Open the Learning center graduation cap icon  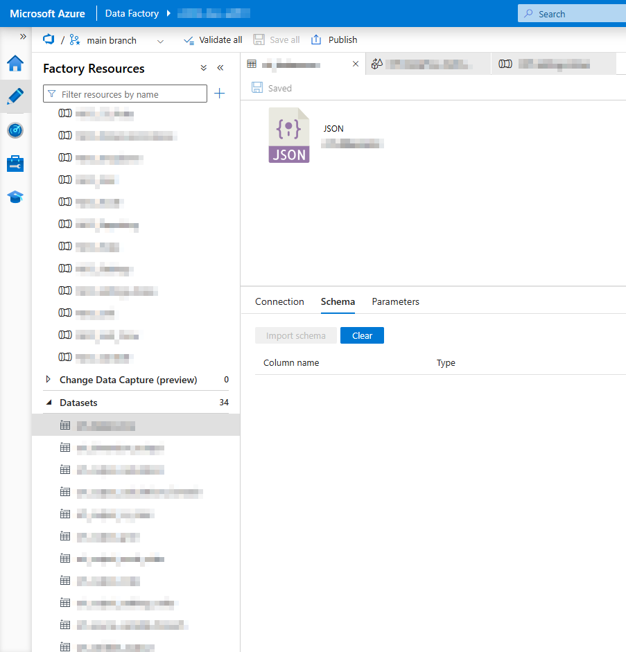coord(15,197)
